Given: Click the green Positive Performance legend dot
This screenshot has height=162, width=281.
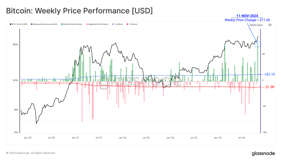Looking at the screenshot, I should pos(62,24).
